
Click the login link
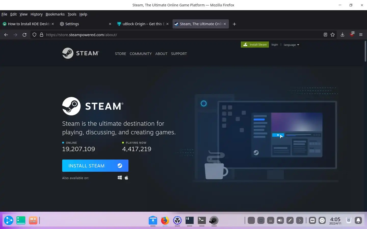[274, 45]
